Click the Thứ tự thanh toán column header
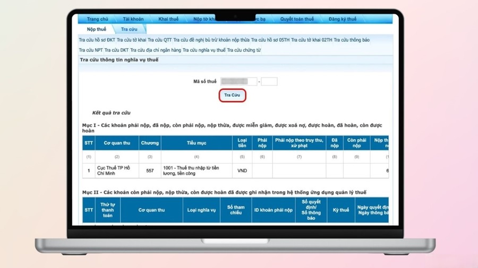 pyautogui.click(x=108, y=210)
